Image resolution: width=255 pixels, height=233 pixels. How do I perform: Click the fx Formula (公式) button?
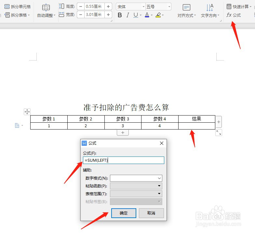[234, 15]
